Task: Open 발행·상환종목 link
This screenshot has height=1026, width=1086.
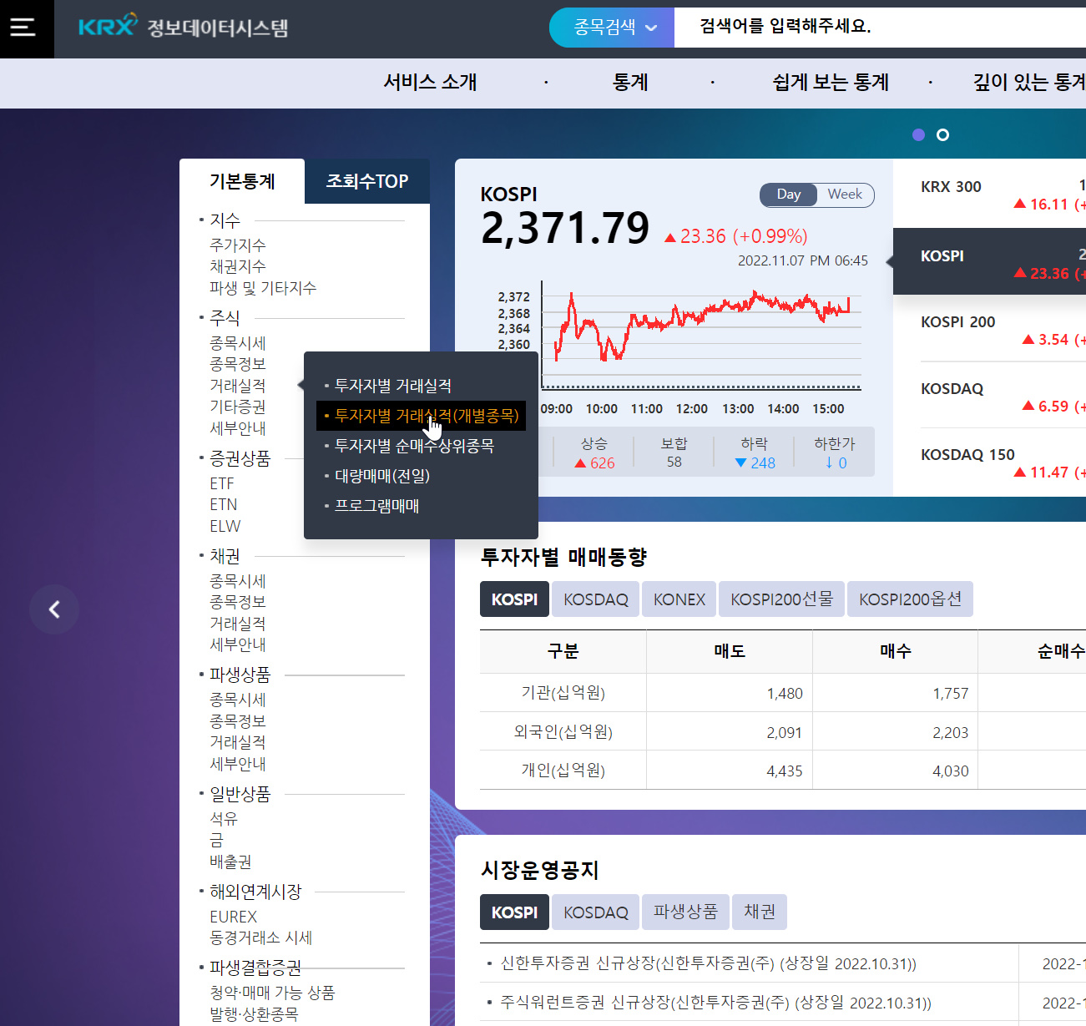Action: click(x=254, y=1014)
